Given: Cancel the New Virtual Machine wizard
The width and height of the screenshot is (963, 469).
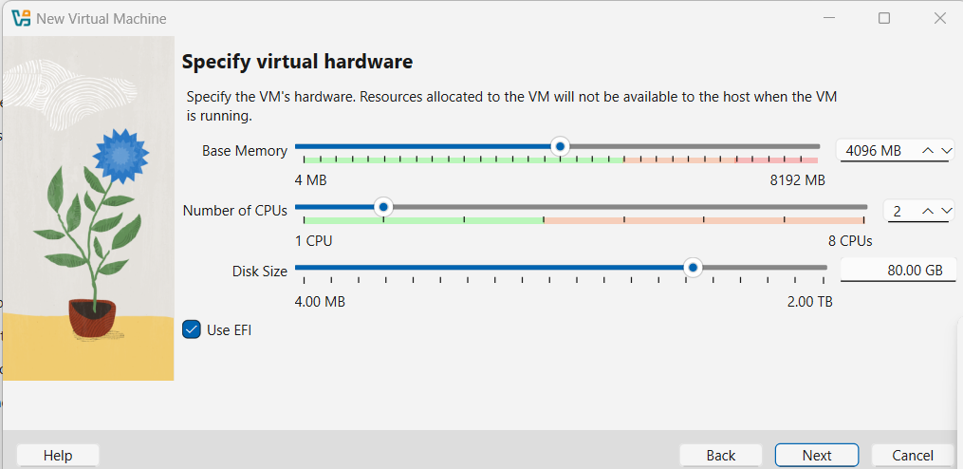Looking at the screenshot, I should click(x=913, y=456).
